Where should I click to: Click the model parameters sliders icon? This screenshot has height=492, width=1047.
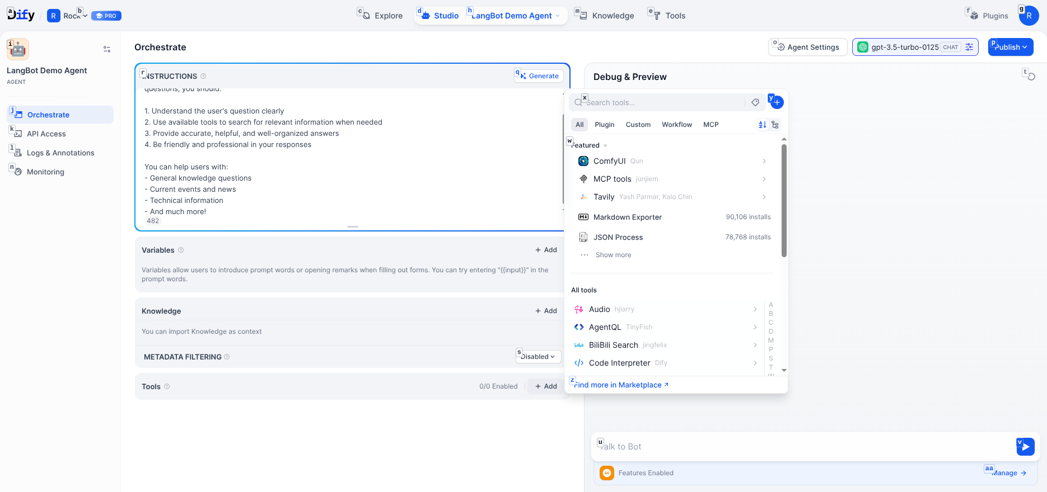click(969, 47)
